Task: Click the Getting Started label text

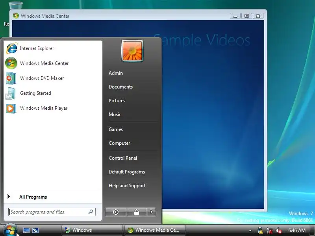Action: 35,93
